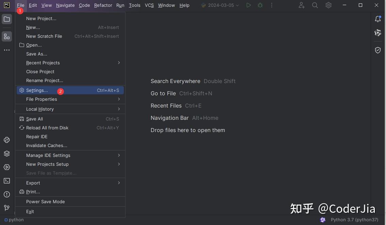This screenshot has height=225, width=386.
Task: Open the Structure tool window icon
Action: pyautogui.click(x=7, y=36)
